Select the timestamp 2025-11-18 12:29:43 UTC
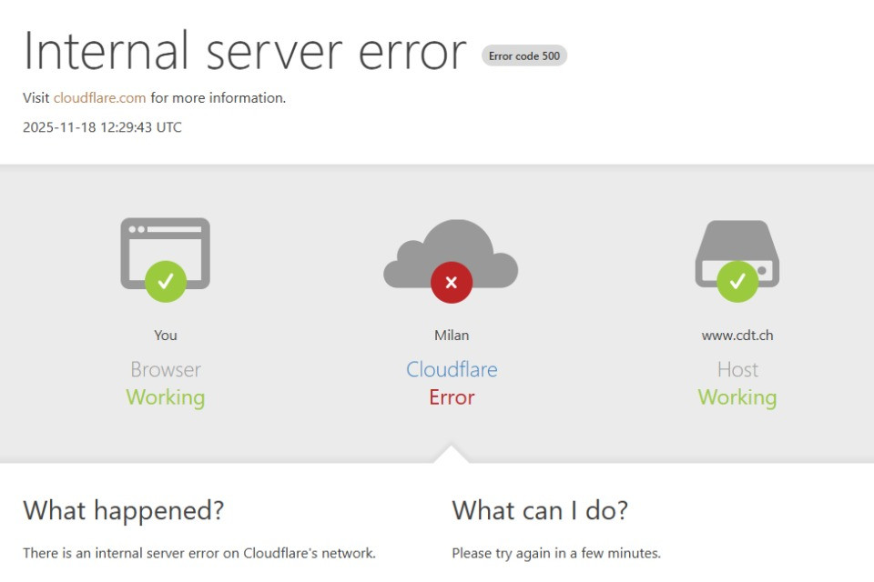 click(x=102, y=126)
